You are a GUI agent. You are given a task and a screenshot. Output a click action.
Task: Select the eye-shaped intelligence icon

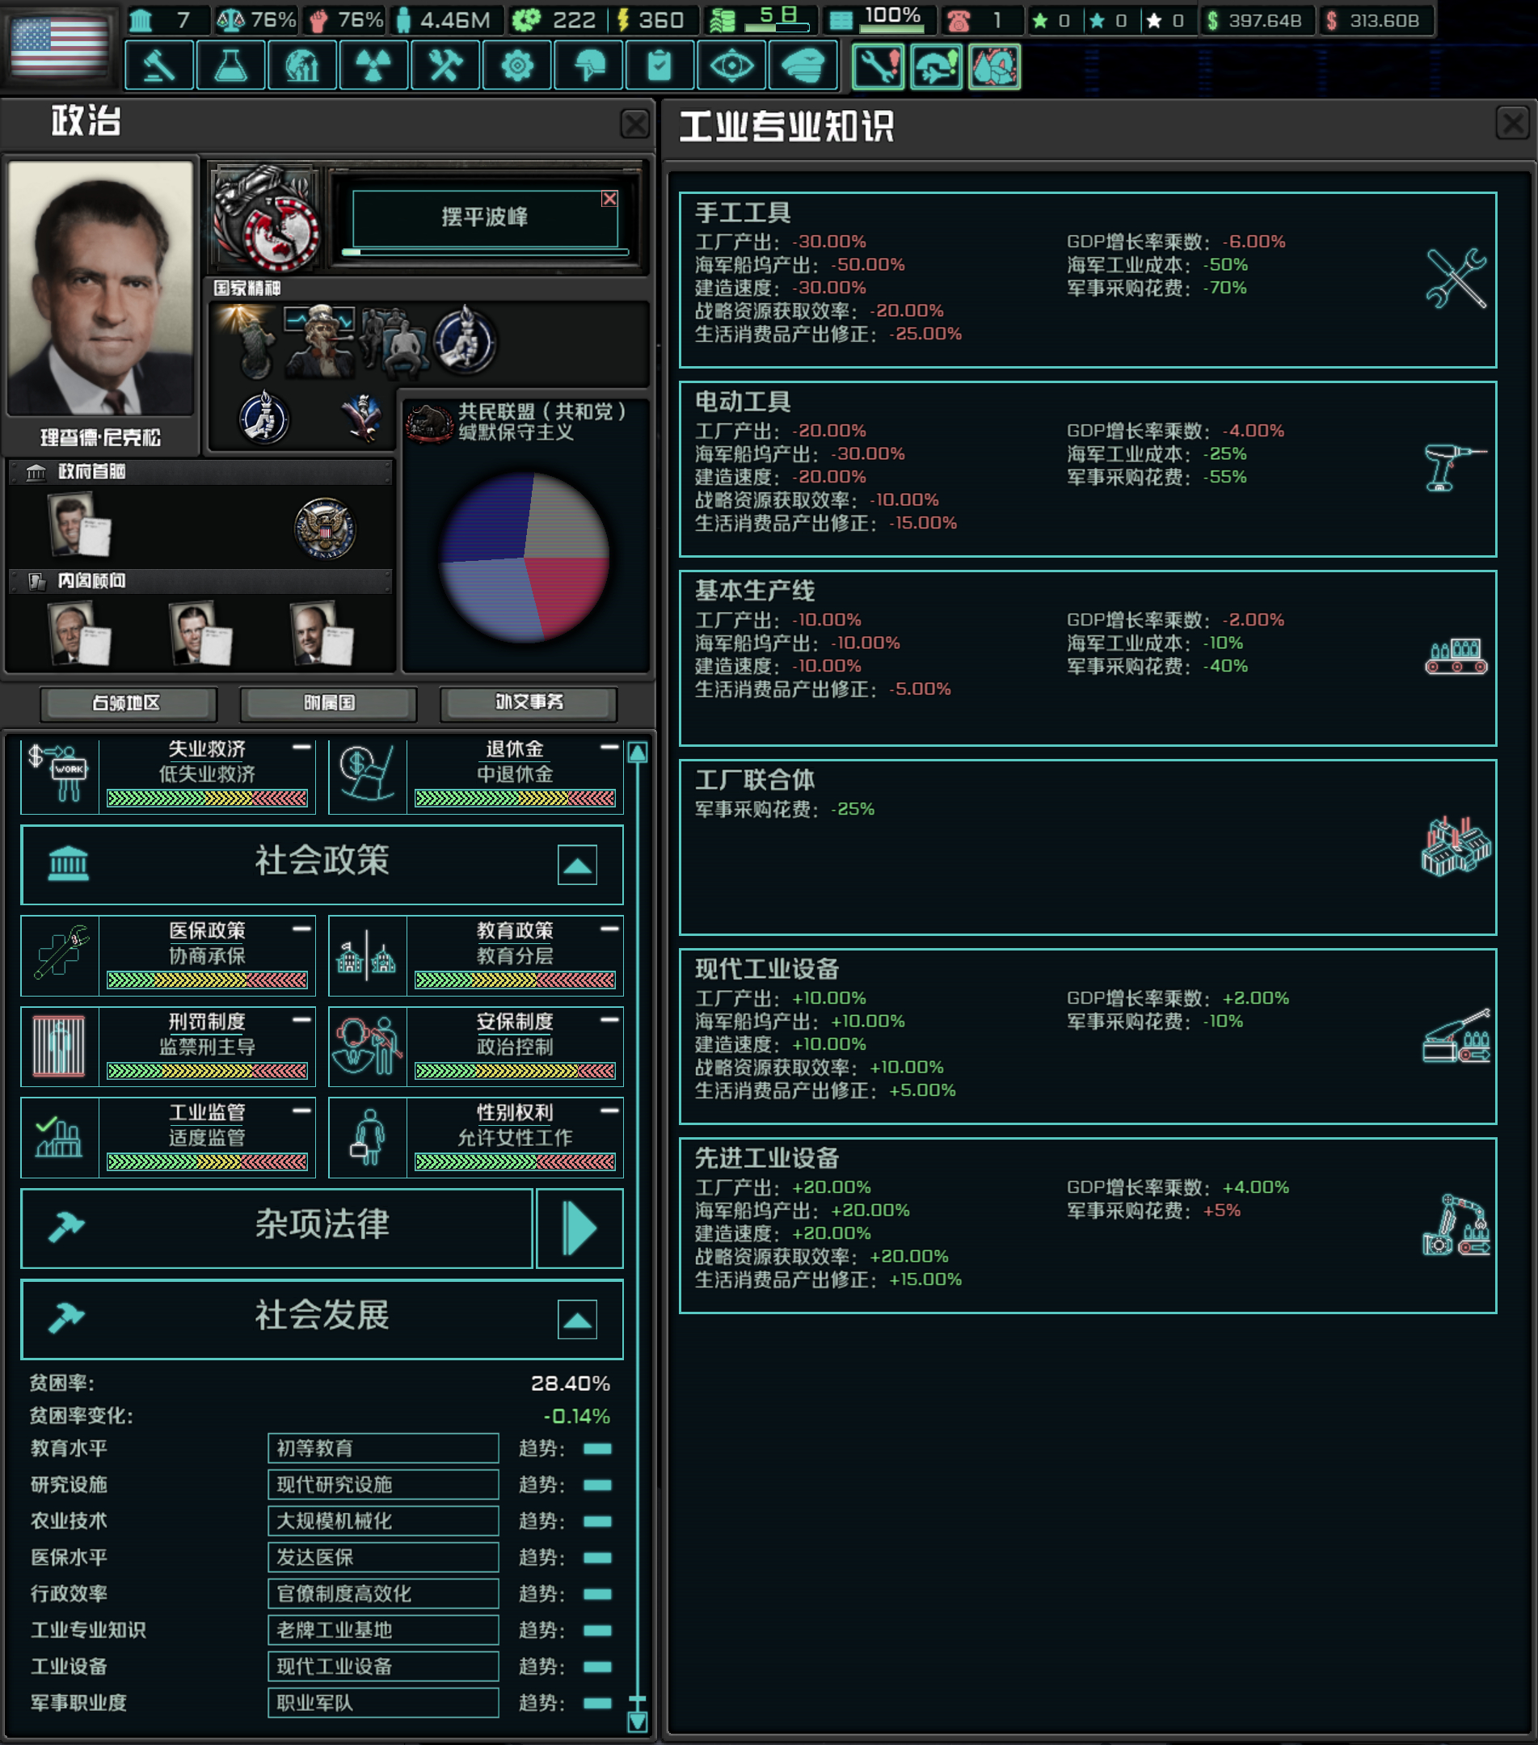[731, 65]
